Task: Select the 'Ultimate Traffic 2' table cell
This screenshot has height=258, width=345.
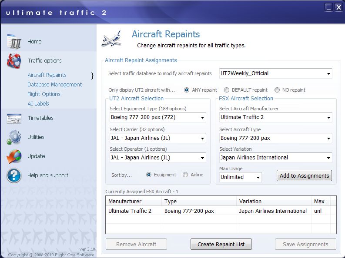Action: 134,211
